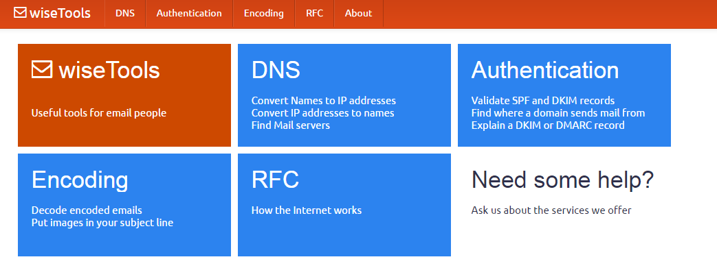Click the wiseTools brand text in navbar
This screenshot has width=717, height=279.
tap(60, 13)
